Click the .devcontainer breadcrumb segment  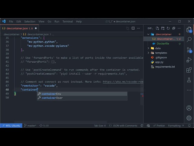[x=12, y=34]
